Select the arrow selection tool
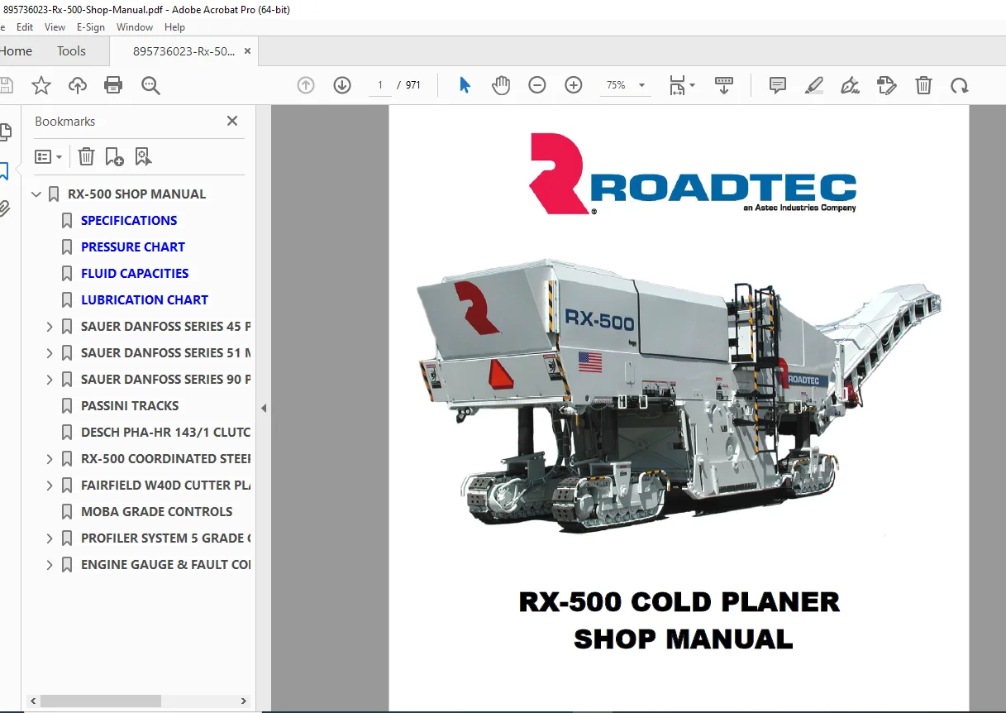Viewport: 1006px width, 713px height. pos(465,85)
